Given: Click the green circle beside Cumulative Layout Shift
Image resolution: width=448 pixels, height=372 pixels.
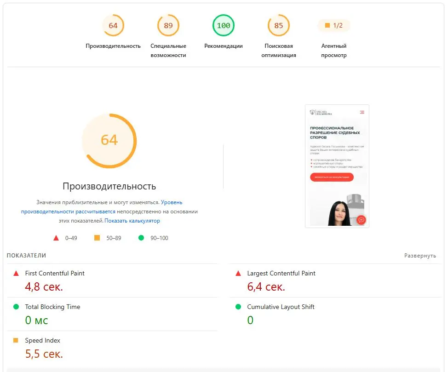Looking at the screenshot, I should [238, 307].
